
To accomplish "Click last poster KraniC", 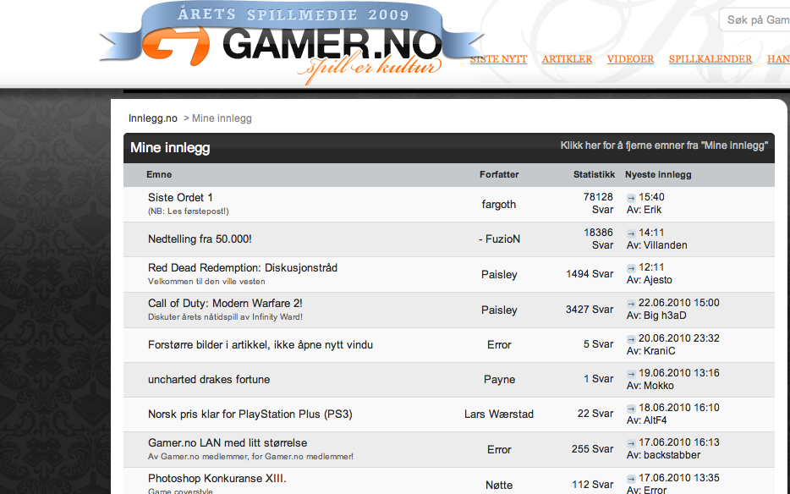I will coord(659,351).
